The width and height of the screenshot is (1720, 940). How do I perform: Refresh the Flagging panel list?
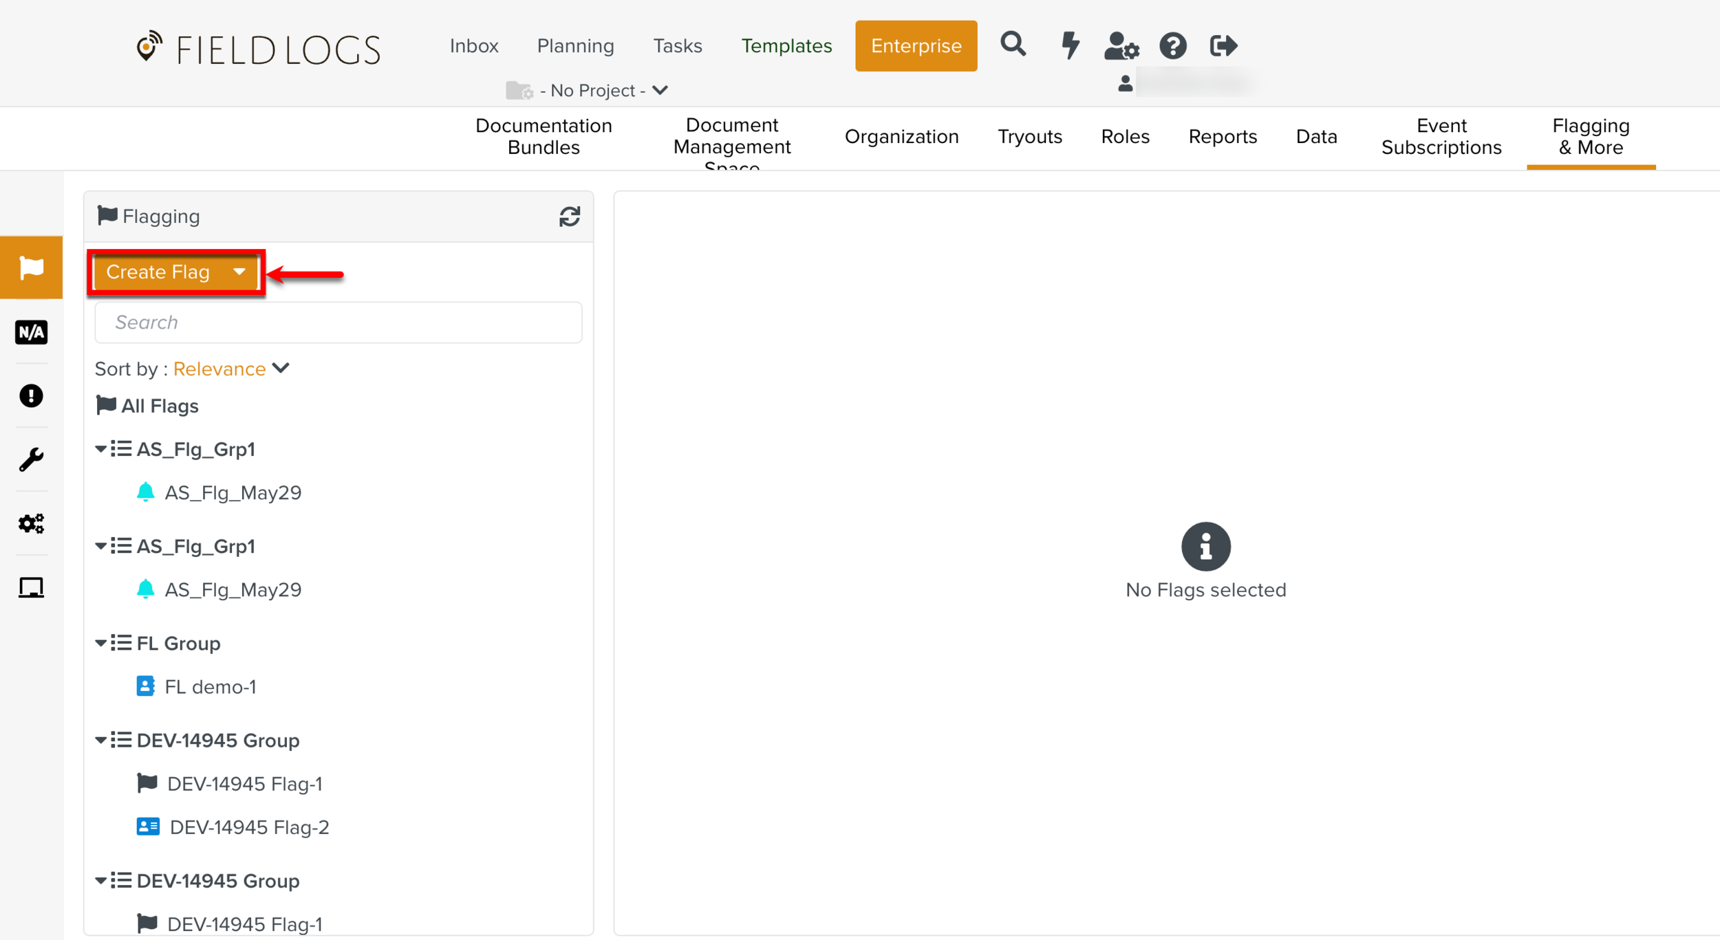[x=569, y=217]
